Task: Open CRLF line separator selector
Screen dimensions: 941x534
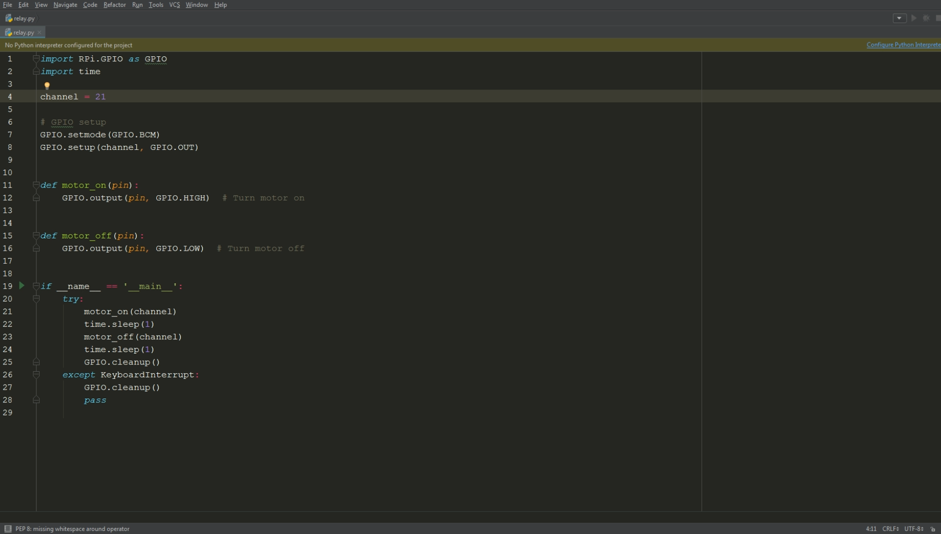Action: click(890, 529)
